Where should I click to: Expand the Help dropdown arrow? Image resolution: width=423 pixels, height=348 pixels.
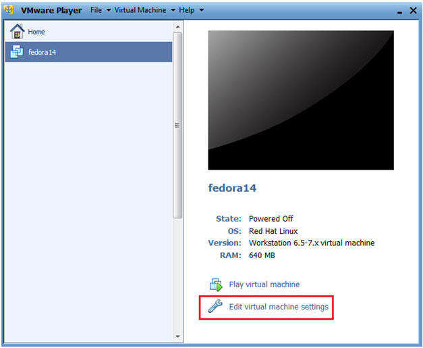(x=202, y=10)
